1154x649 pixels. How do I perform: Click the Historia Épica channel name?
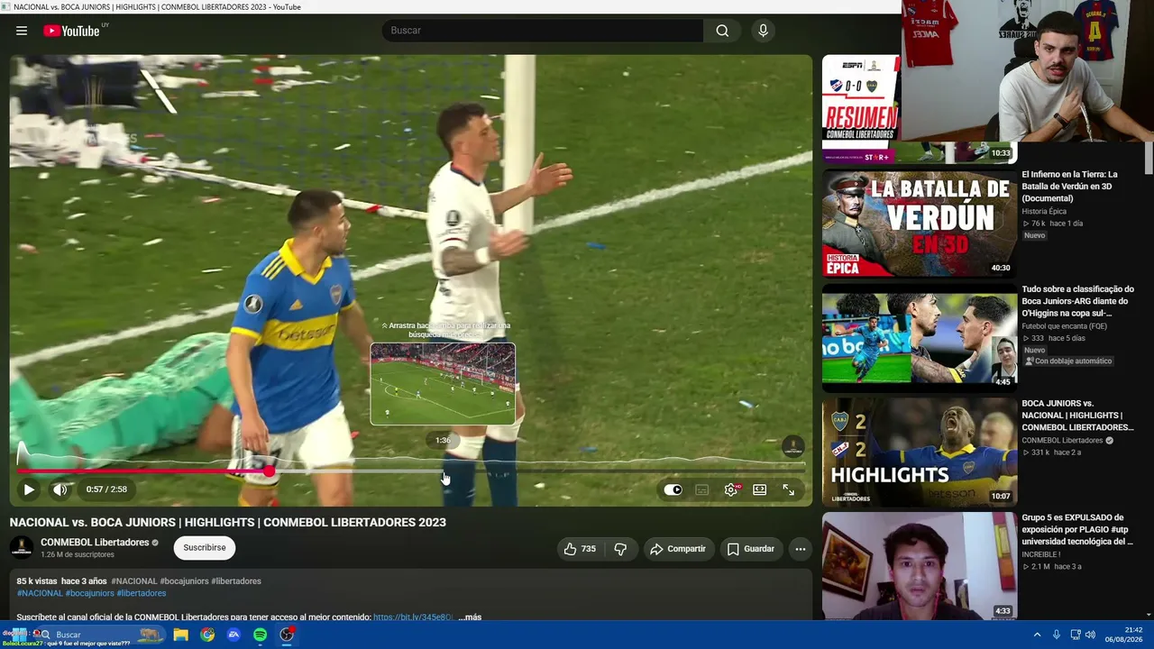(x=1044, y=212)
